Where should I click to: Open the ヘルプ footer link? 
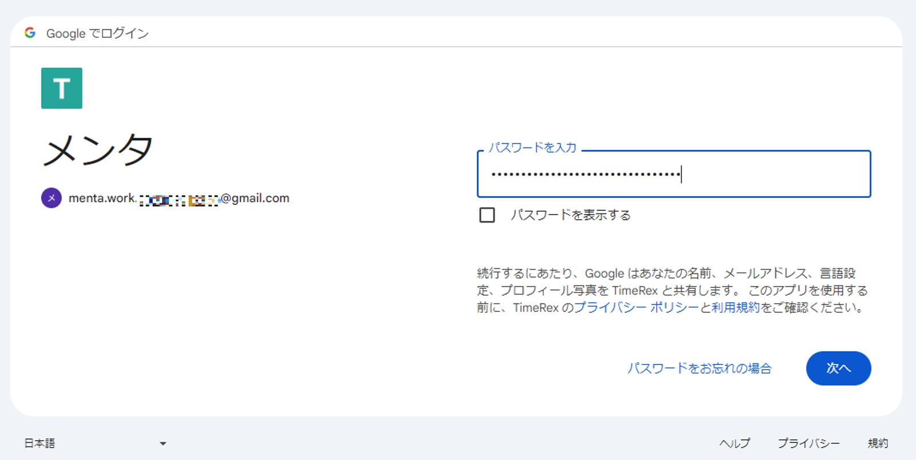735,443
